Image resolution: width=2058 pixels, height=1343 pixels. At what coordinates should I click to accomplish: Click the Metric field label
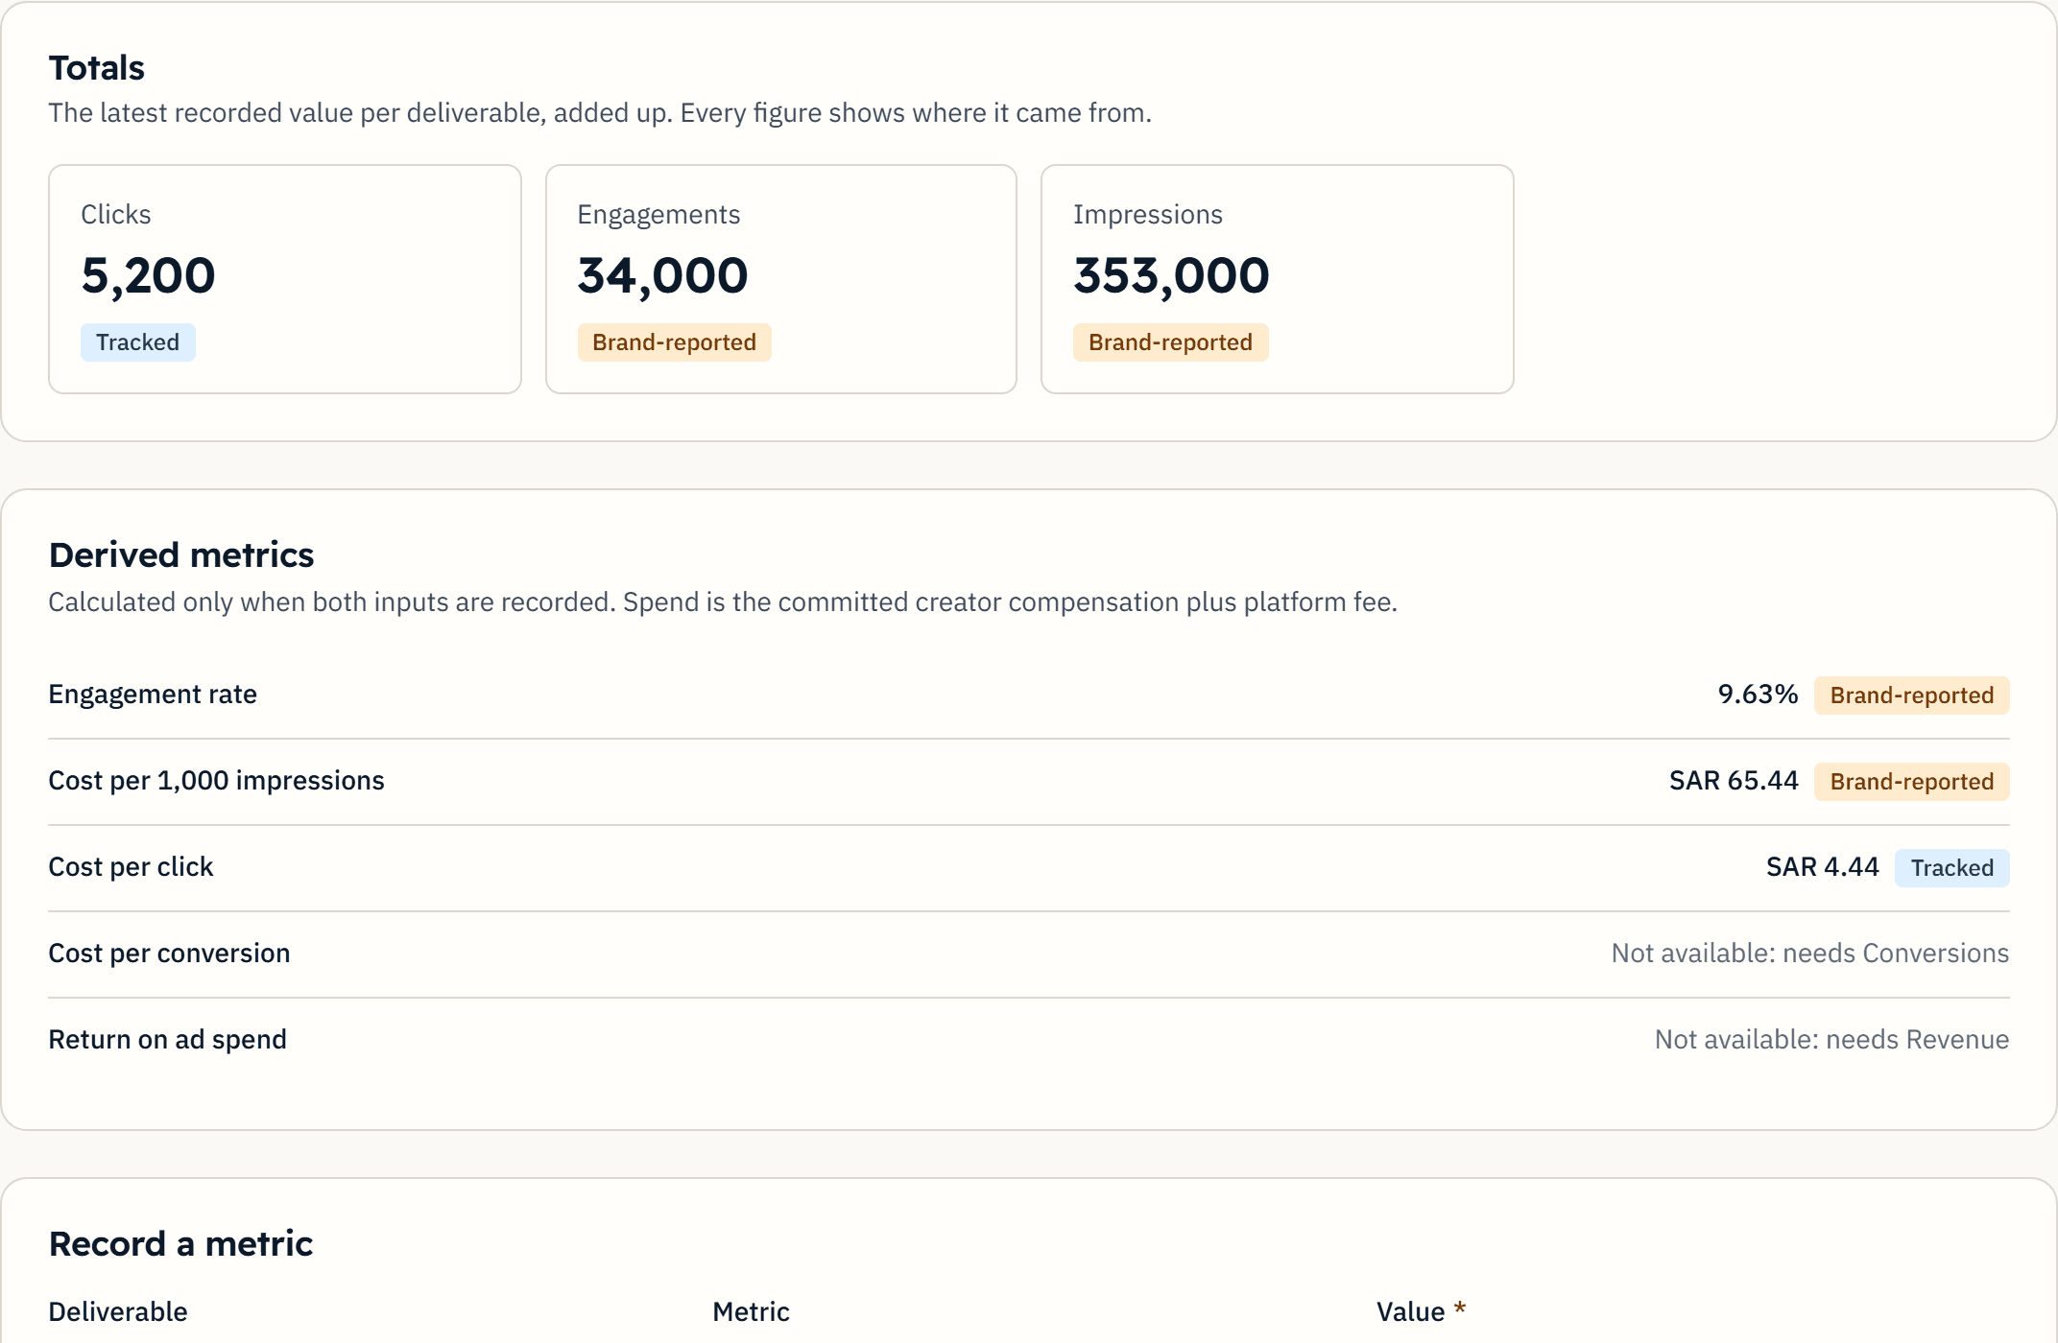tap(751, 1312)
